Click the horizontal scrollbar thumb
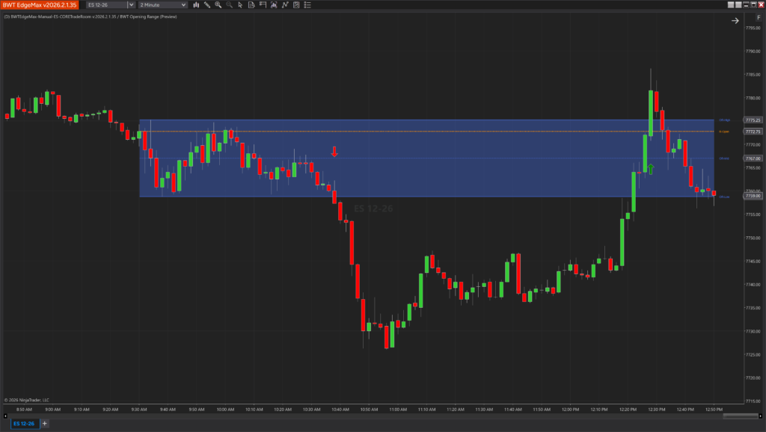Image resolution: width=766 pixels, height=432 pixels. (x=740, y=416)
